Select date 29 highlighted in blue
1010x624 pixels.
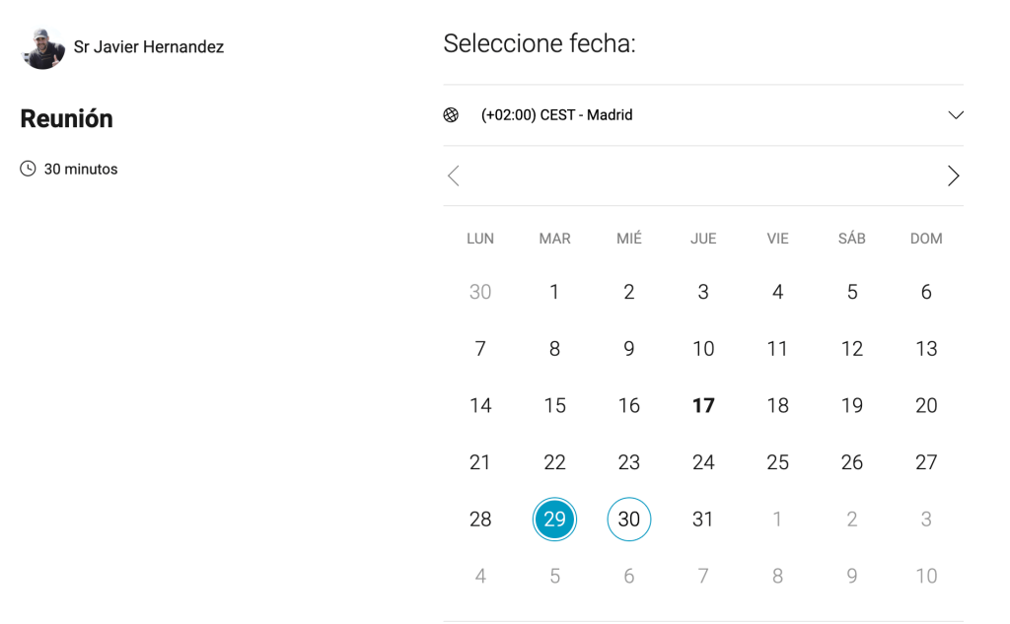point(554,520)
